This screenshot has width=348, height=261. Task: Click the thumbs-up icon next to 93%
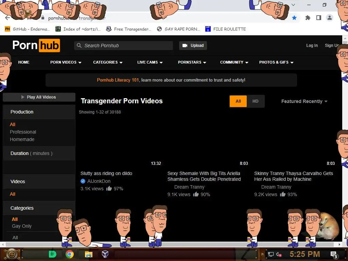point(282,194)
